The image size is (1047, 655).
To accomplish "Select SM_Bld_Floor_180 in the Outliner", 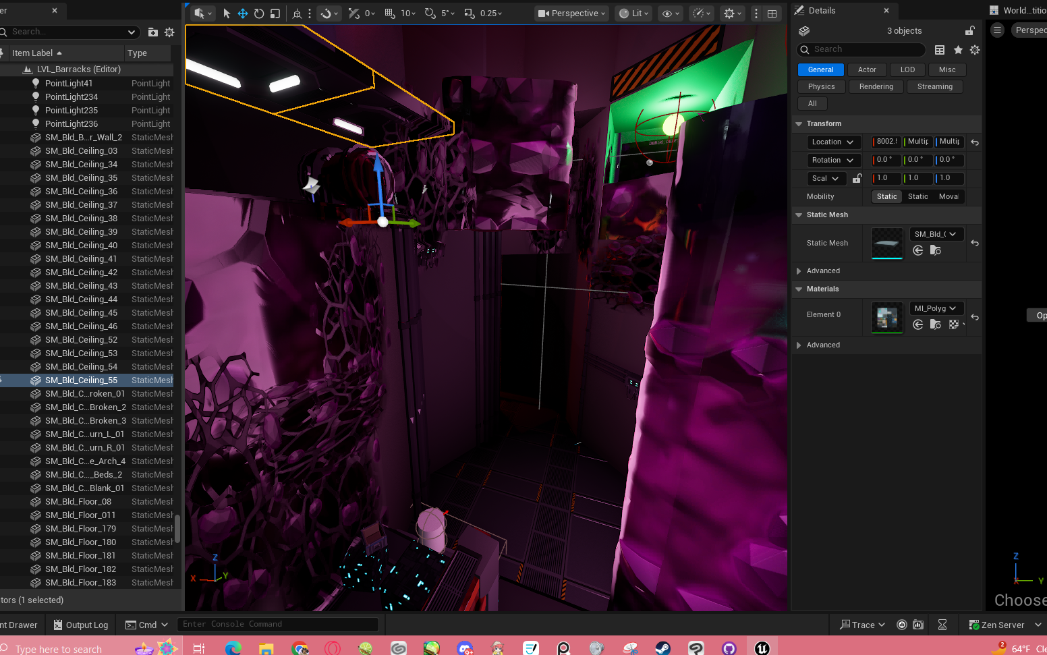I will pyautogui.click(x=80, y=542).
